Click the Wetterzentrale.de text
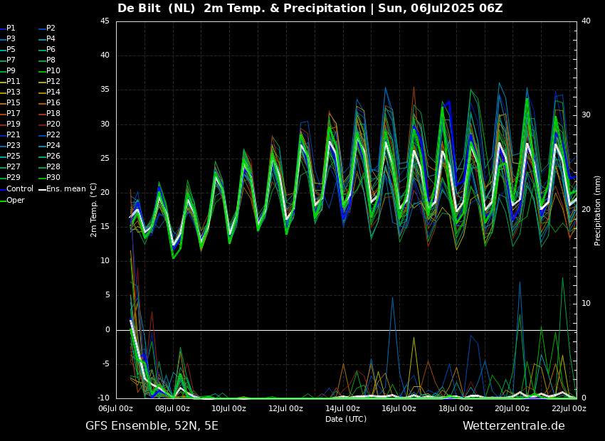Viewport: 605px width, 441px height. (514, 426)
